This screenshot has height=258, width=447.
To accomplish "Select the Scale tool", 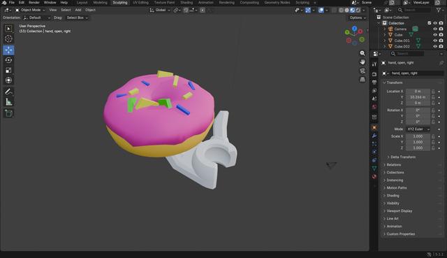I will point(8,70).
